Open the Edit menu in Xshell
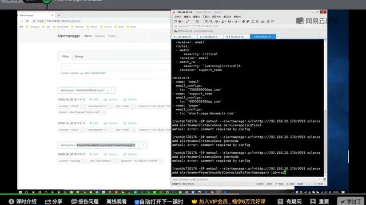This screenshot has height=205, width=366. coord(187,17)
